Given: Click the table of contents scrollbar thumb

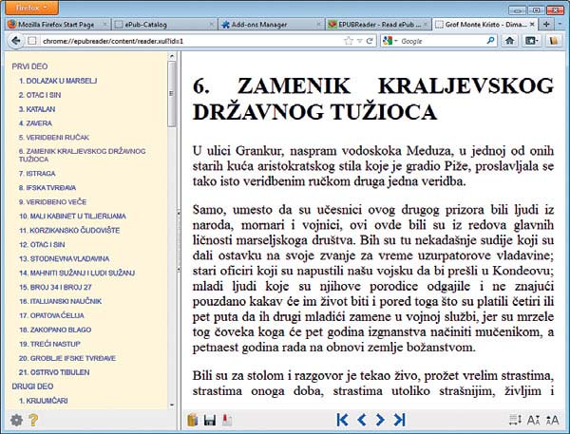Looking at the screenshot, I should click(172, 94).
